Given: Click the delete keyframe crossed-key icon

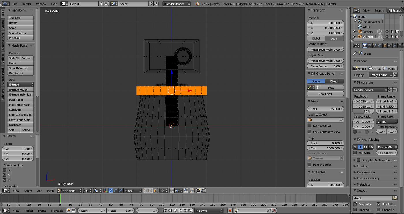Looking at the screenshot, I should [x=274, y=211].
